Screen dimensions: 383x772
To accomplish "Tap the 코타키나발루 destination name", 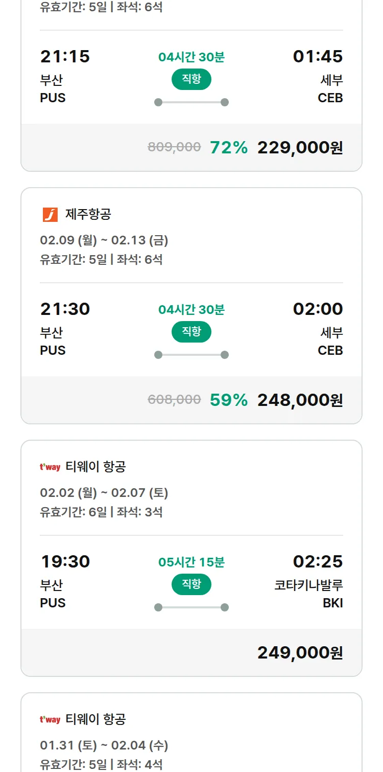I will (308, 585).
